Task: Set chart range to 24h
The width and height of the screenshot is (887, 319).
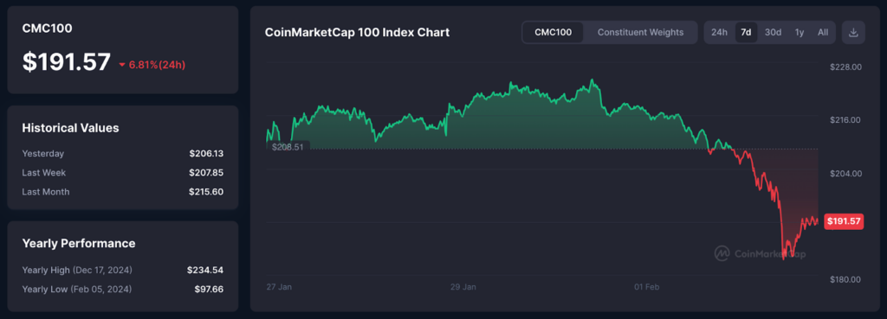Action: [x=719, y=32]
